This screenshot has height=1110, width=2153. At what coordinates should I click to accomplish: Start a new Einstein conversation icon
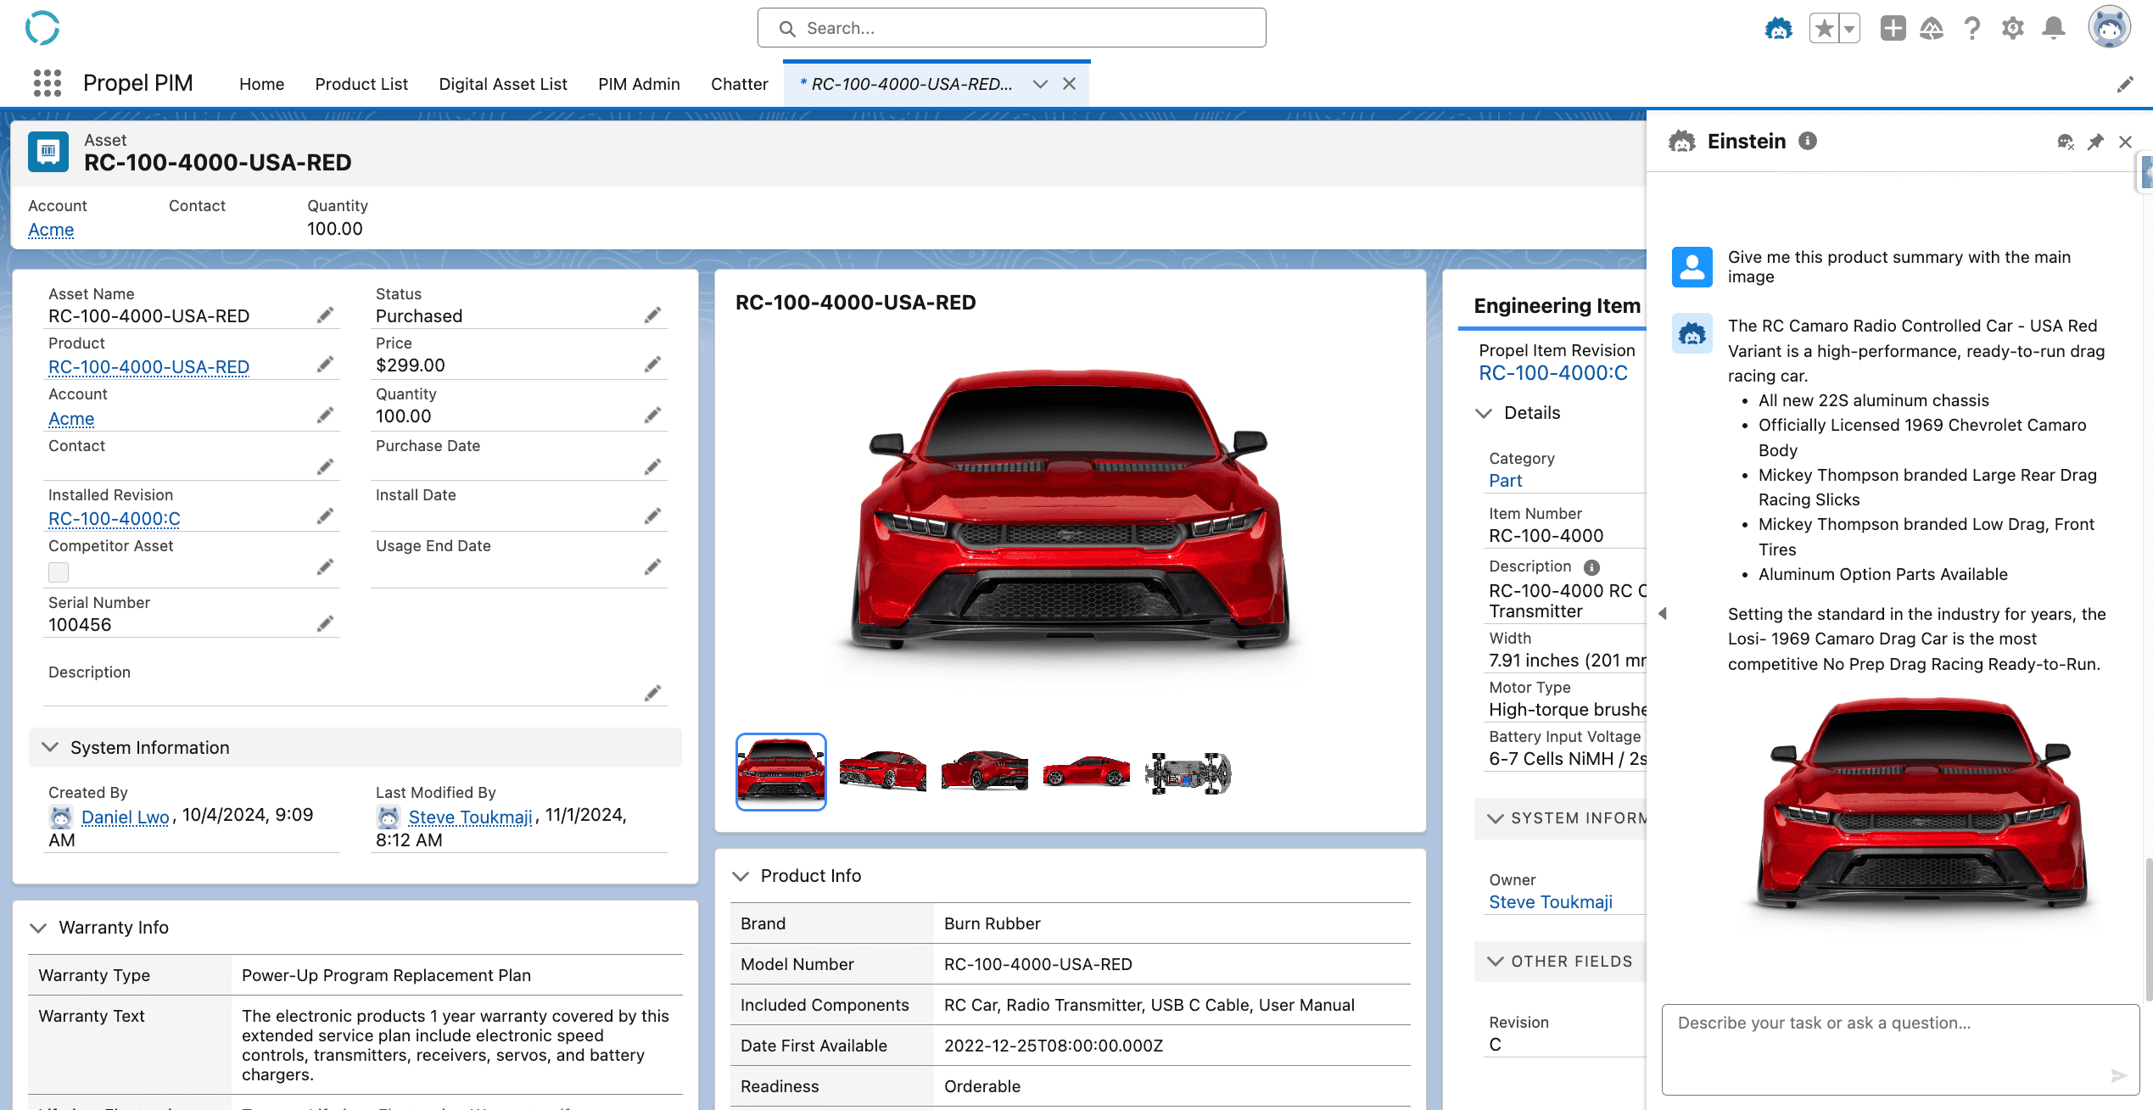pos(2066,142)
